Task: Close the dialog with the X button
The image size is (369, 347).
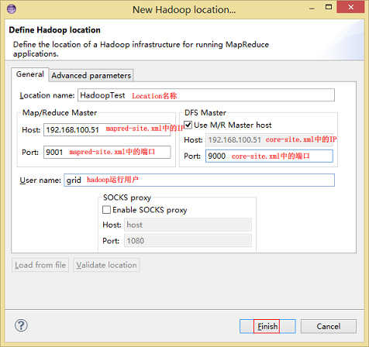Action: coord(350,7)
